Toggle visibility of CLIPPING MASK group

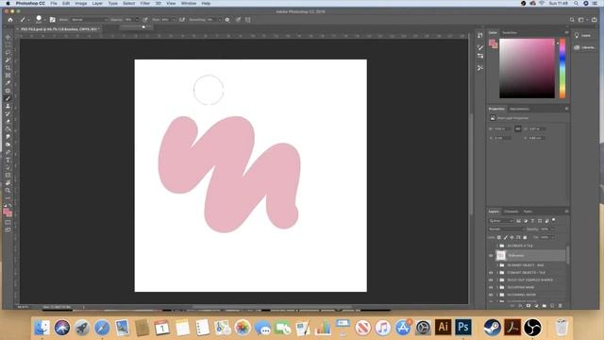(491, 287)
